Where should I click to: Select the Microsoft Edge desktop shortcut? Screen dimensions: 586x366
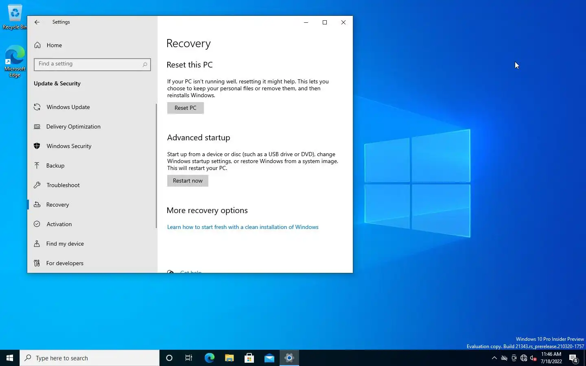pyautogui.click(x=15, y=61)
